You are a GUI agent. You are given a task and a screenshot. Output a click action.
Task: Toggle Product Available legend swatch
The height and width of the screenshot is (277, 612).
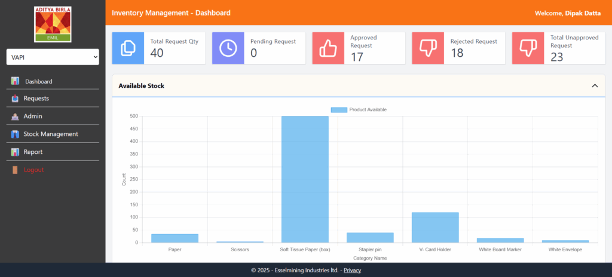(339, 110)
